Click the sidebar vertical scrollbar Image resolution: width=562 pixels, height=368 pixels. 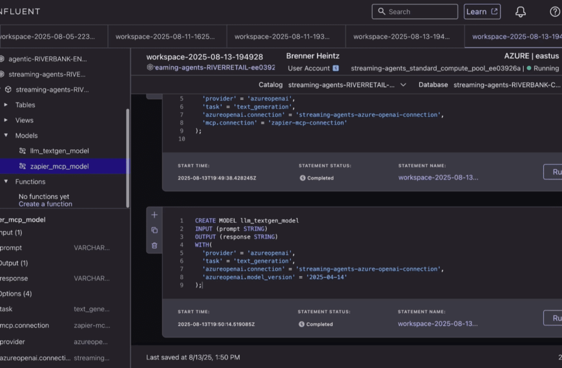pos(128,158)
